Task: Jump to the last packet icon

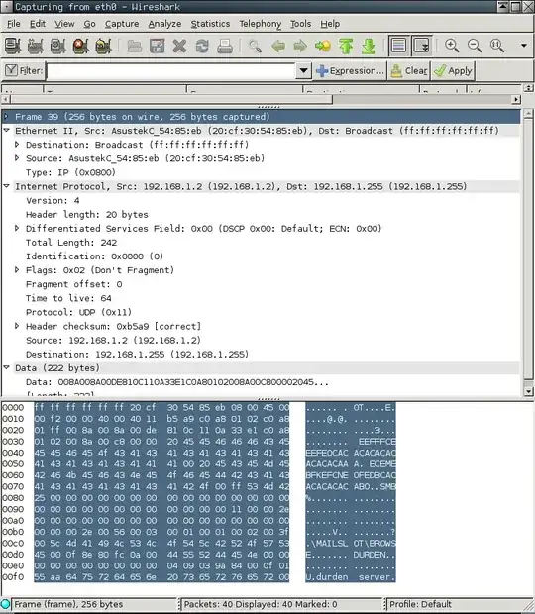Action: (x=369, y=46)
